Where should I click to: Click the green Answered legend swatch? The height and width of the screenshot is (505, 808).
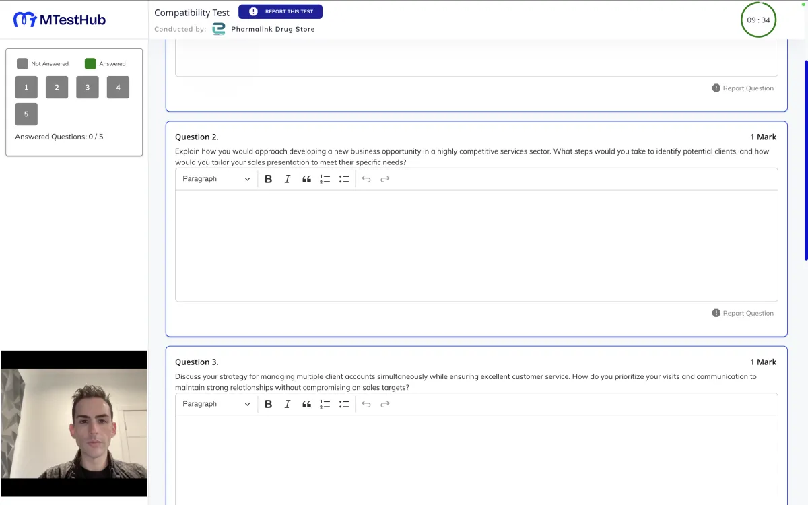[90, 64]
